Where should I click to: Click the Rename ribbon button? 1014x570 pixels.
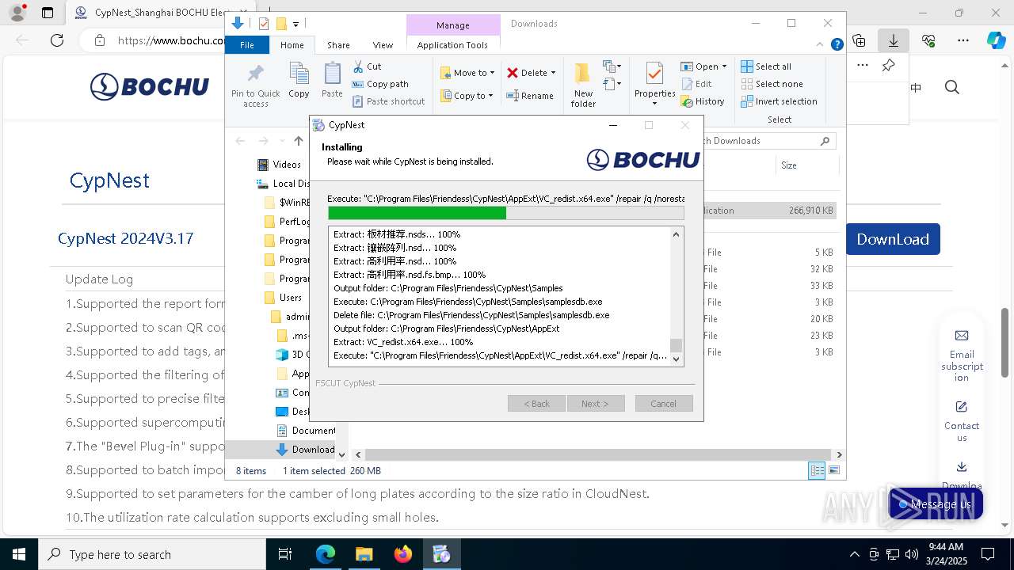(530, 96)
